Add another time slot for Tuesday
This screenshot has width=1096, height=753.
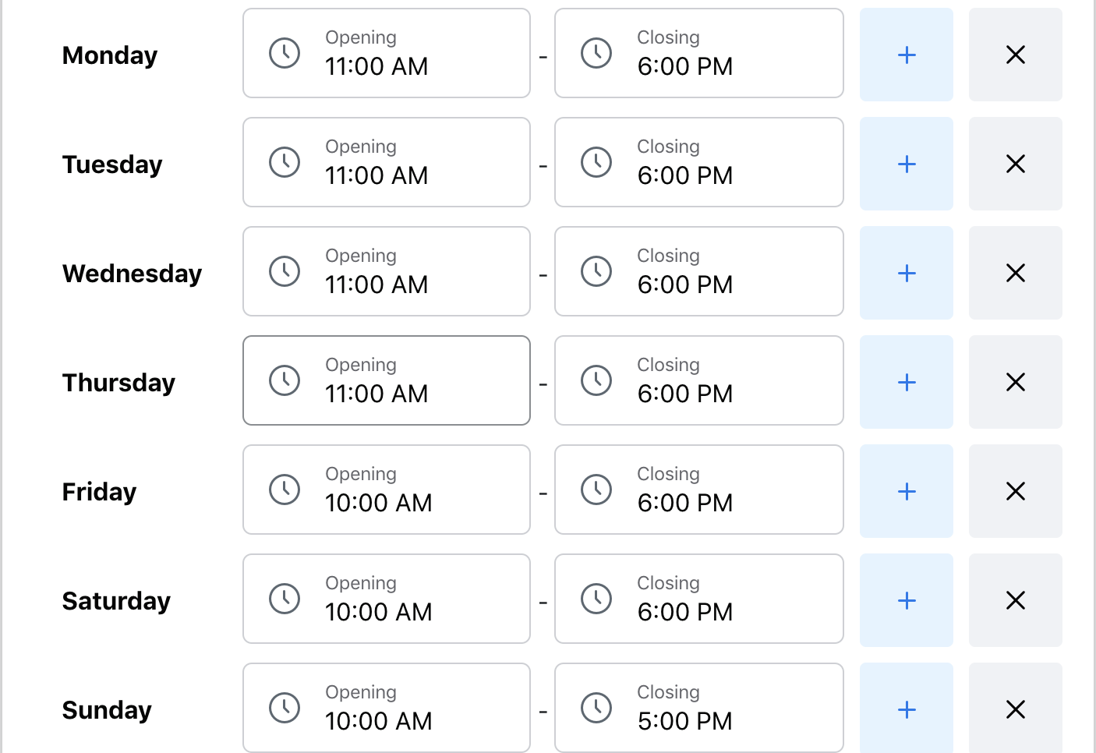pos(906,164)
